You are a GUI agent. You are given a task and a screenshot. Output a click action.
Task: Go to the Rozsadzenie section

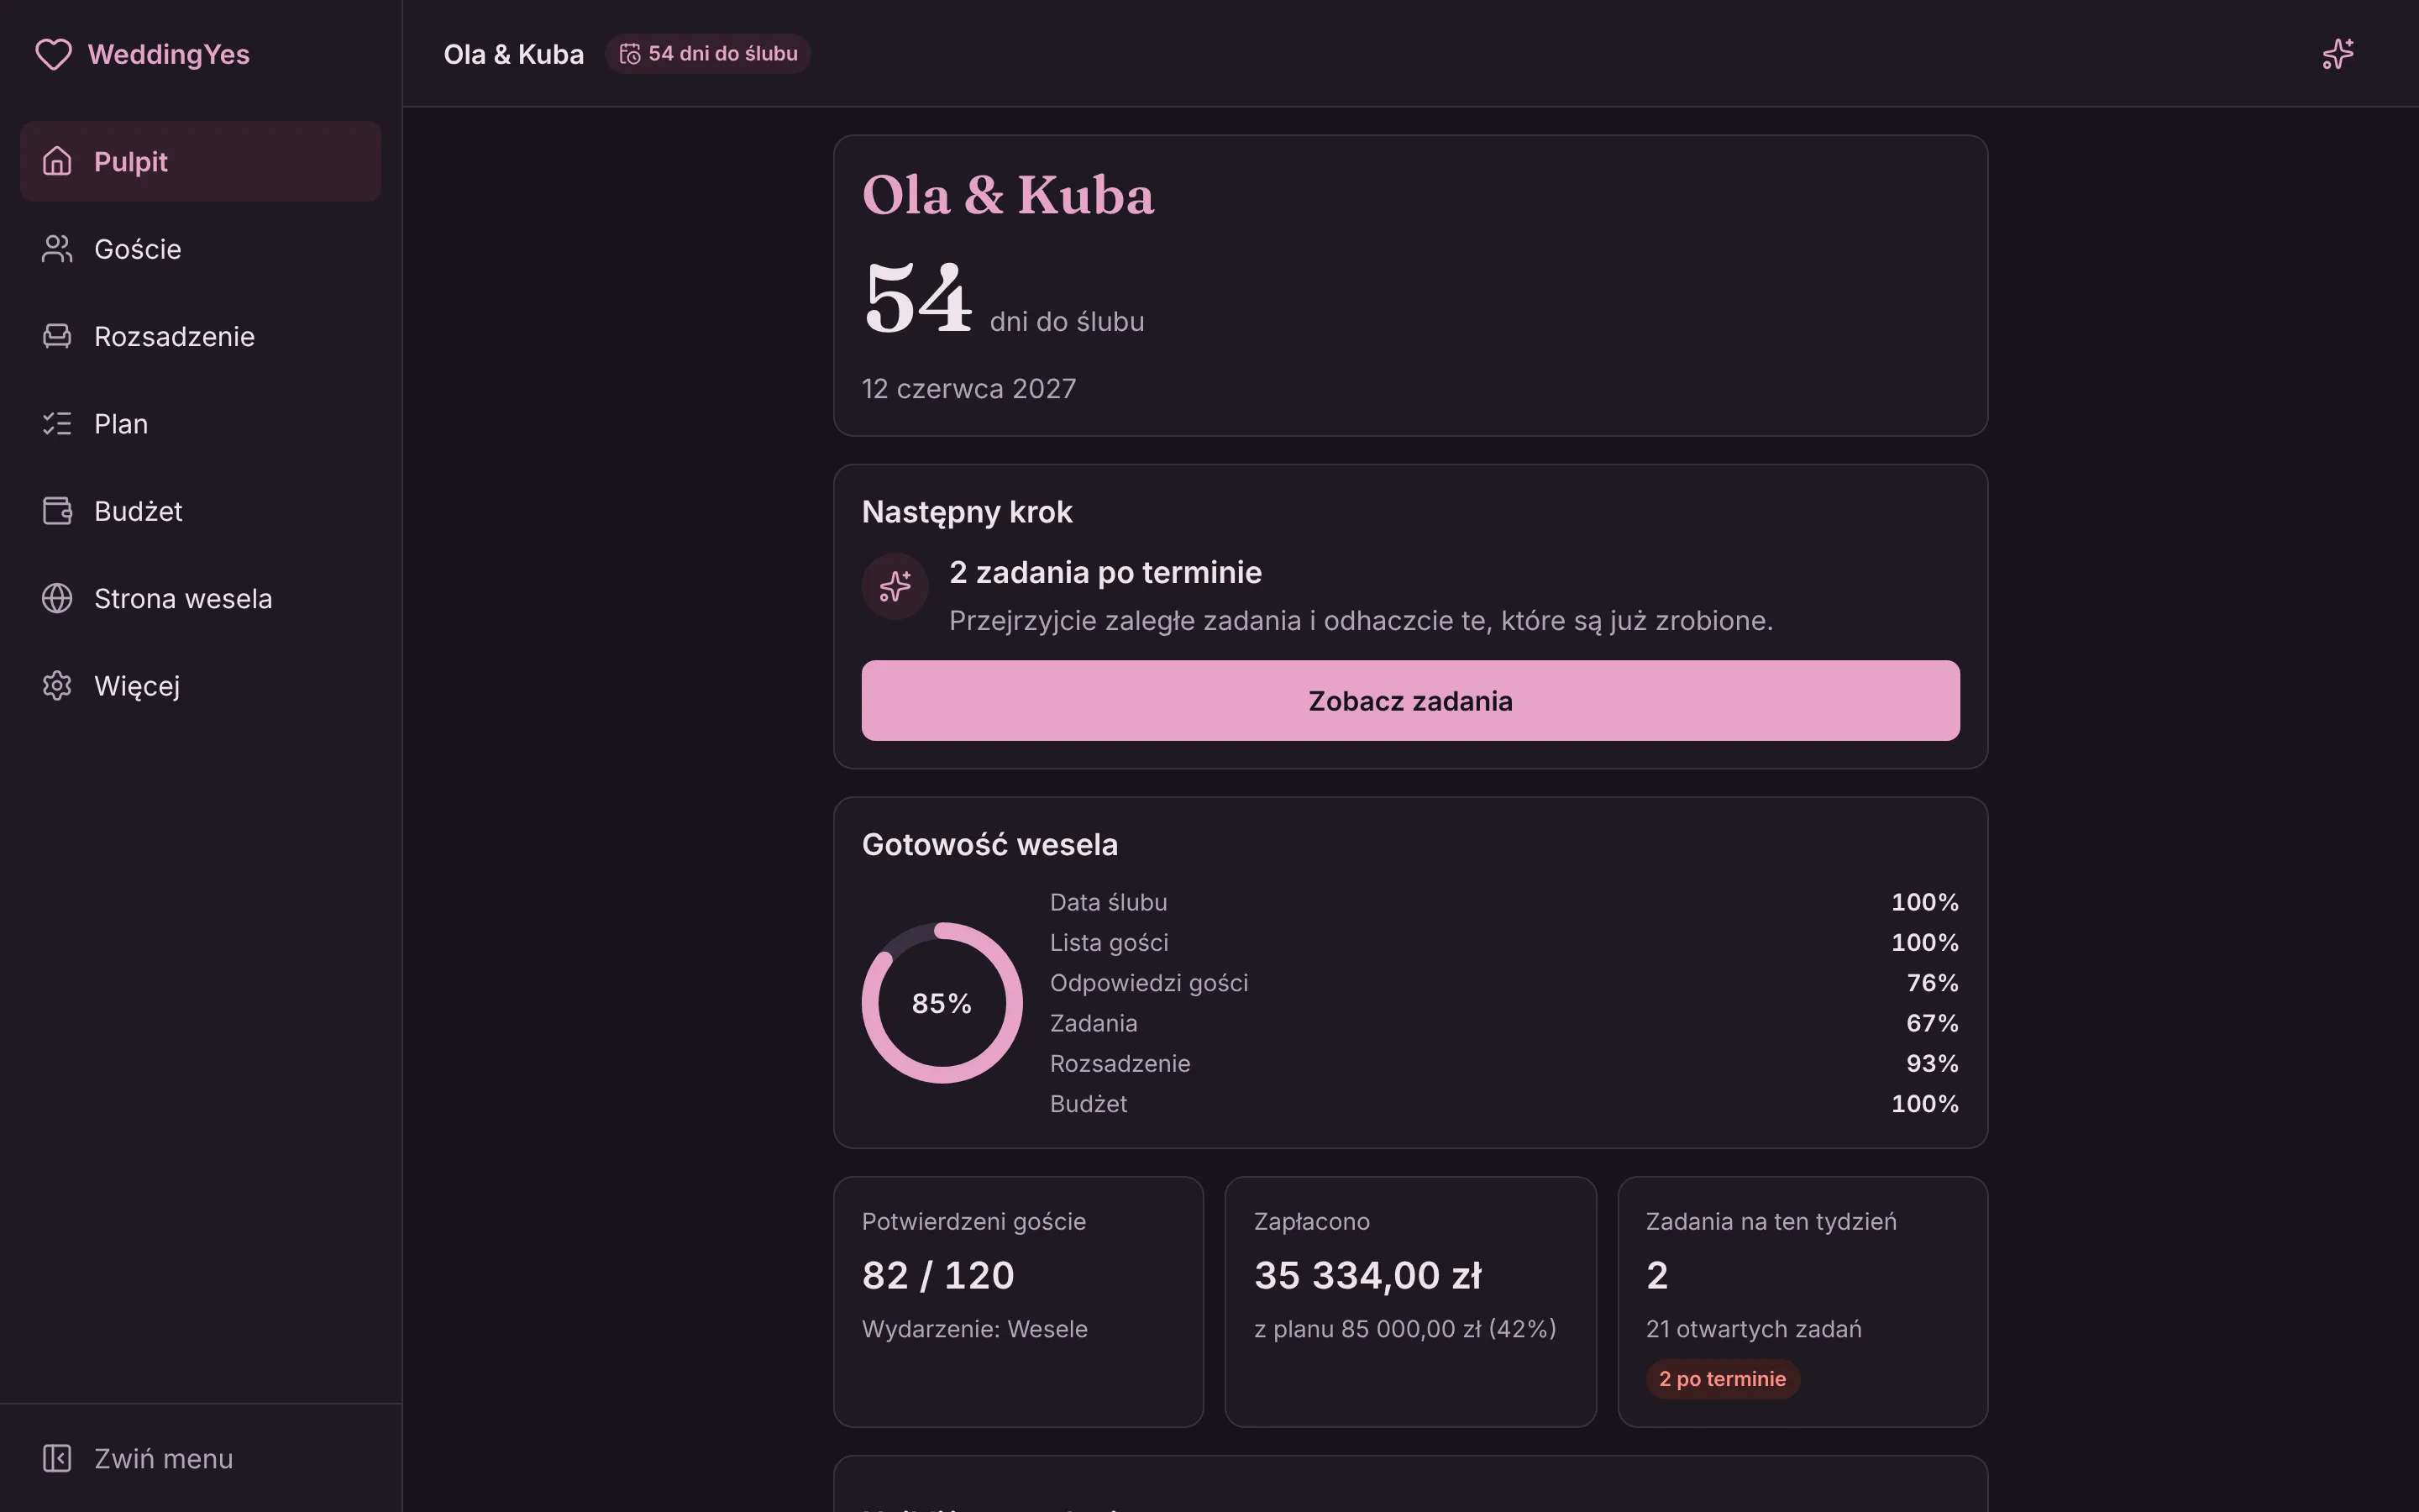(x=200, y=336)
